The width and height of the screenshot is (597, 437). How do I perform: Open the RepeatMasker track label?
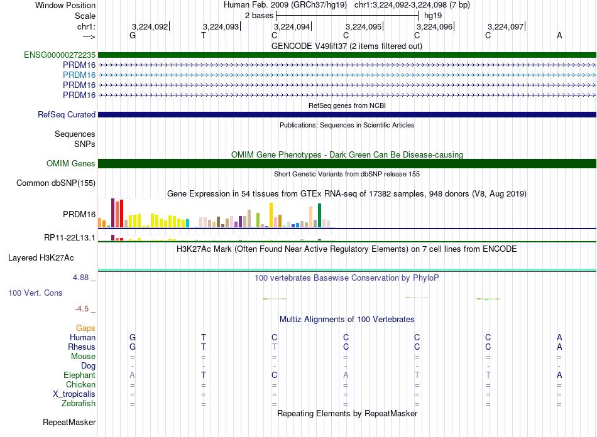tap(69, 422)
